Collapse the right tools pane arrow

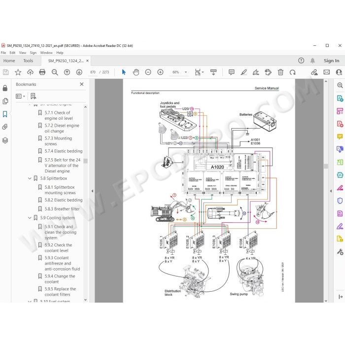coord(331,191)
